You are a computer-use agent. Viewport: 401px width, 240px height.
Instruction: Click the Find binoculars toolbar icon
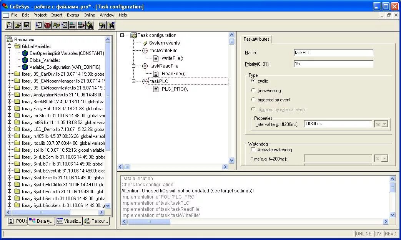[x=102, y=25]
